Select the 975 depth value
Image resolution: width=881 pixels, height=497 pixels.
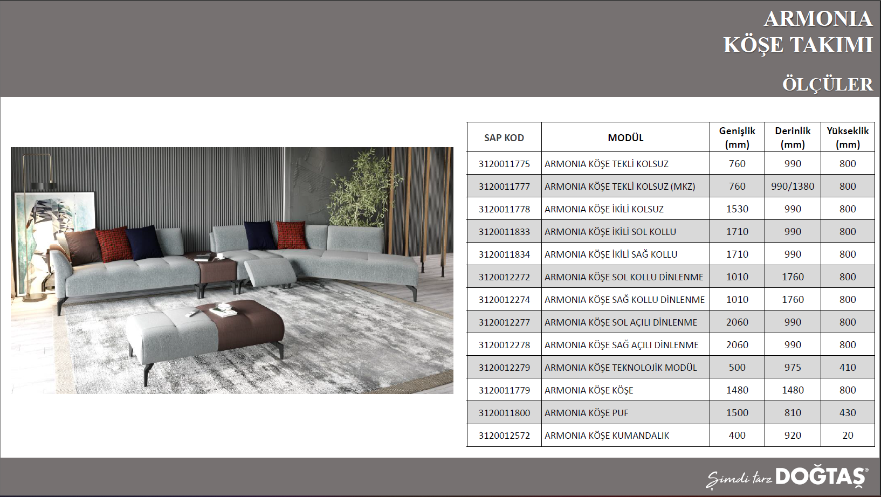coord(793,368)
